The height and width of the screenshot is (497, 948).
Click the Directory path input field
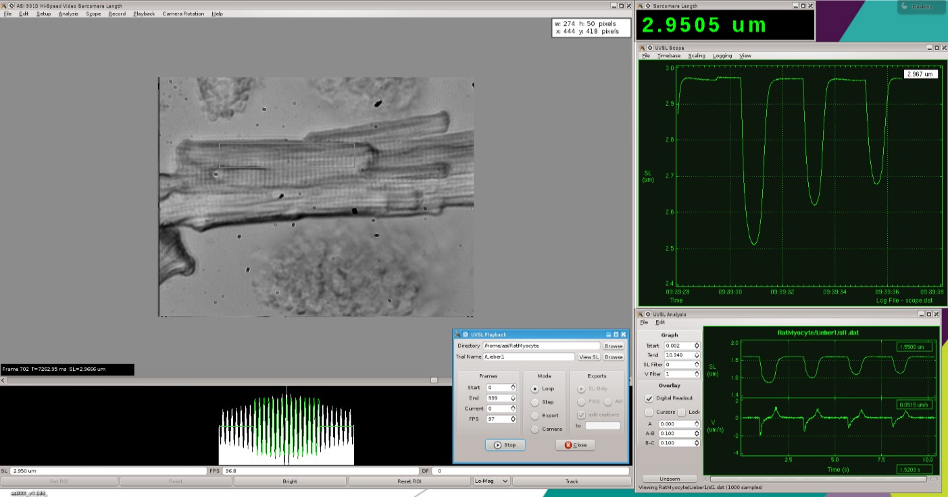[x=541, y=346]
